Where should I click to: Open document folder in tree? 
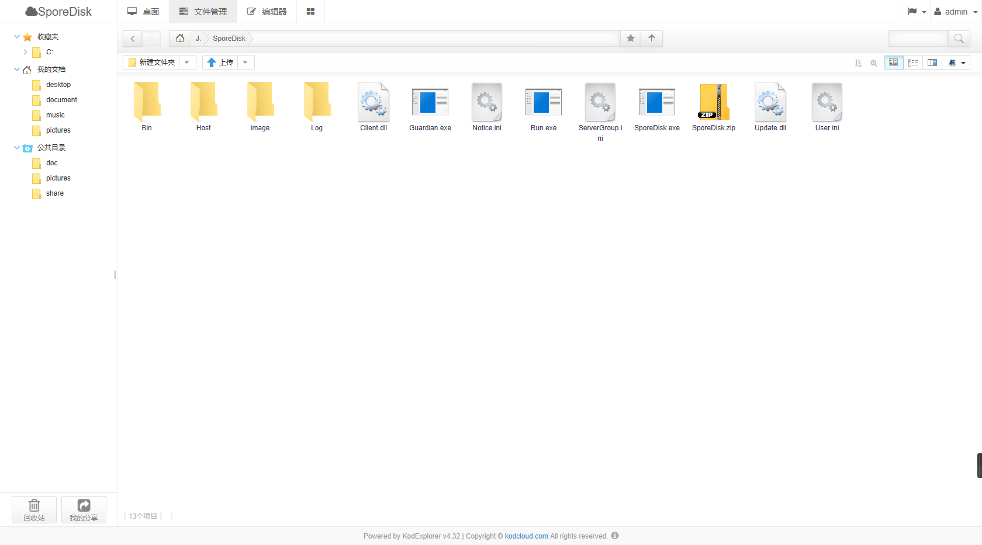coord(61,100)
